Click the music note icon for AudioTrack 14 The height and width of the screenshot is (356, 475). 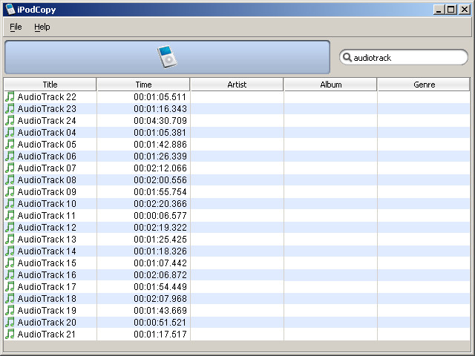click(x=10, y=251)
